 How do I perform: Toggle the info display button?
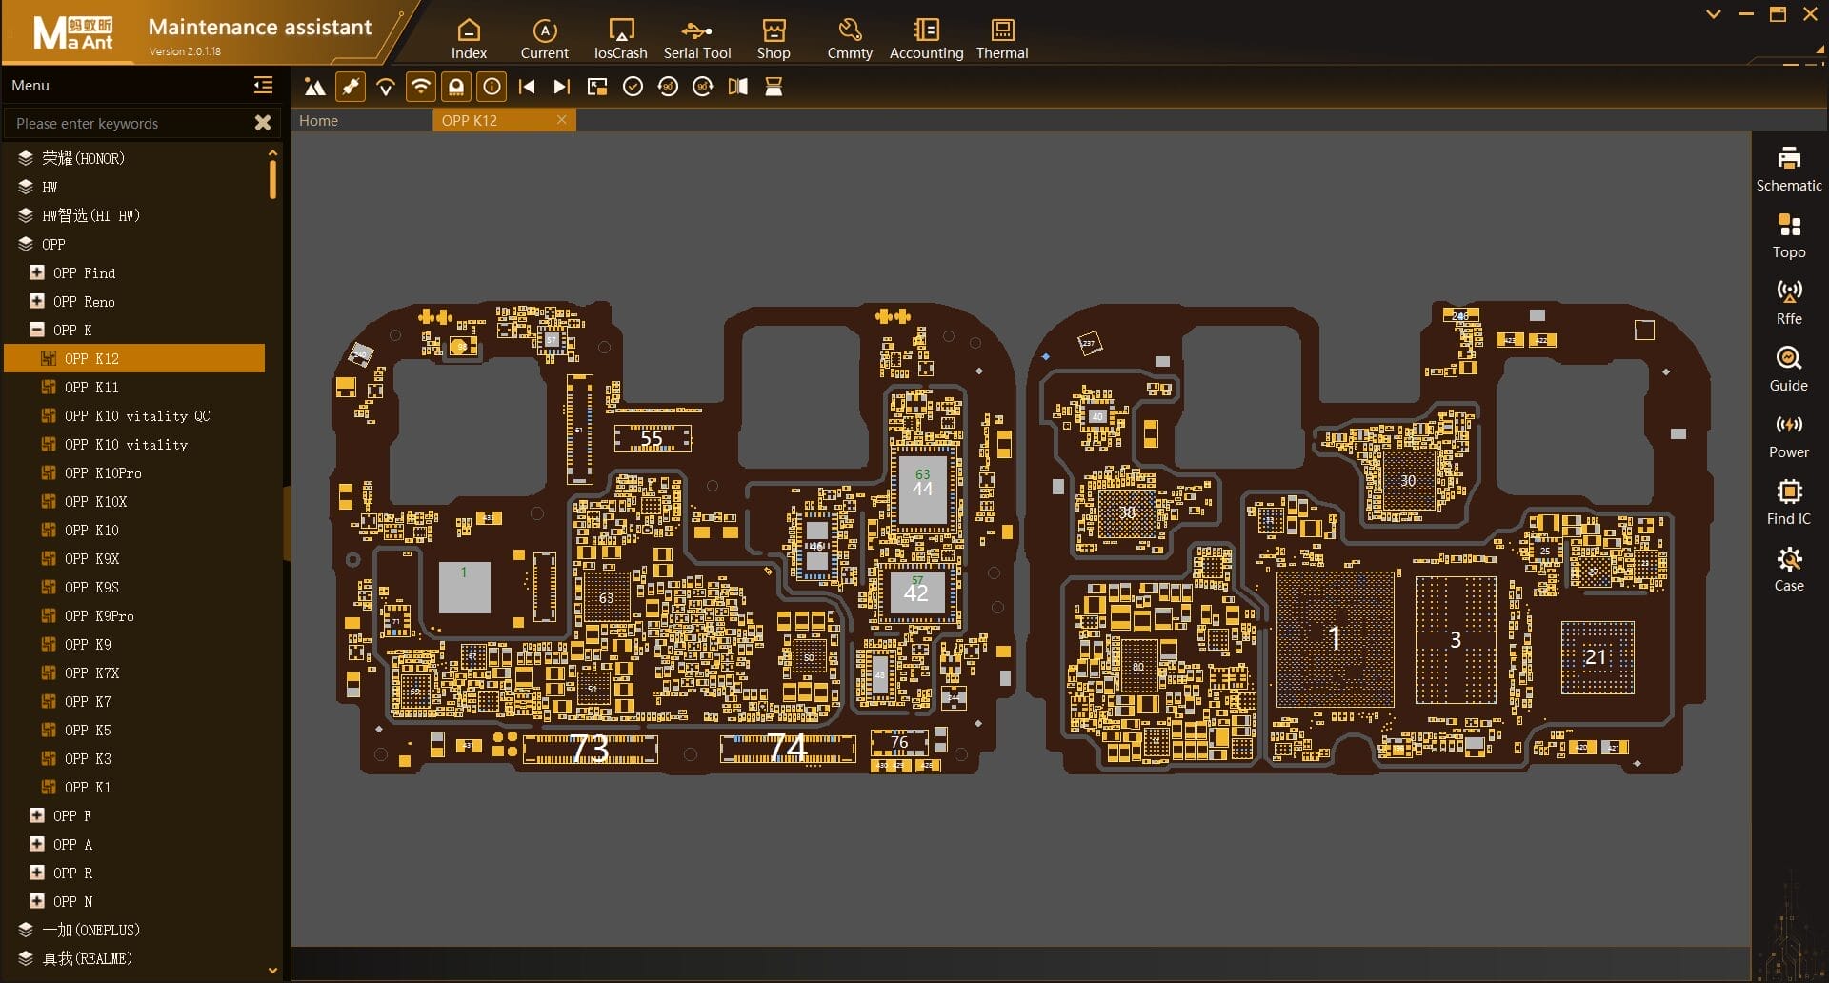[x=492, y=88]
